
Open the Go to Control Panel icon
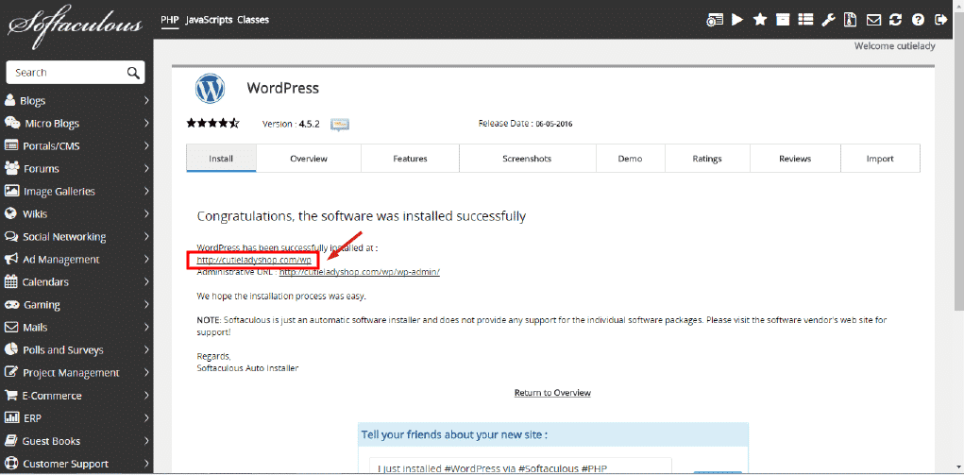(x=715, y=20)
